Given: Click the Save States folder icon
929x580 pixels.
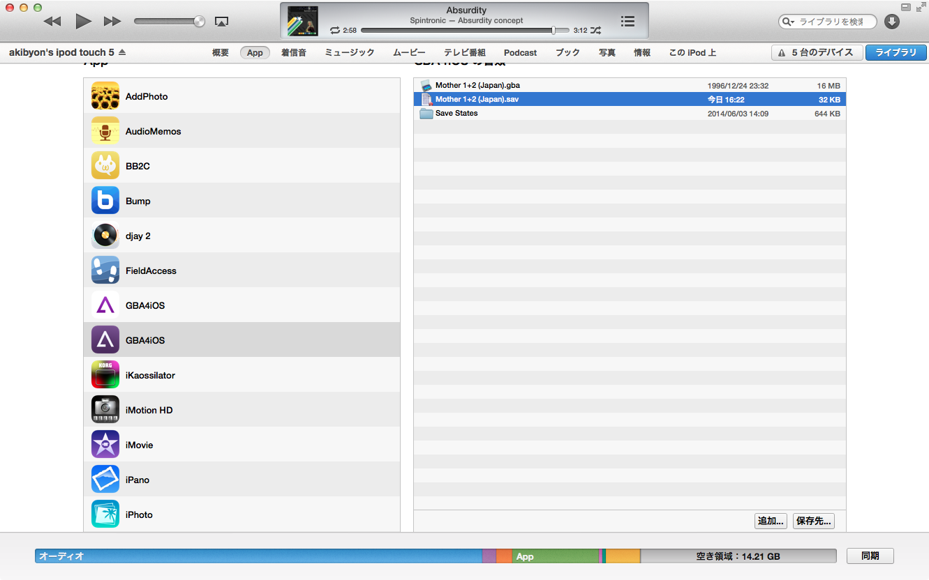Looking at the screenshot, I should [x=426, y=113].
